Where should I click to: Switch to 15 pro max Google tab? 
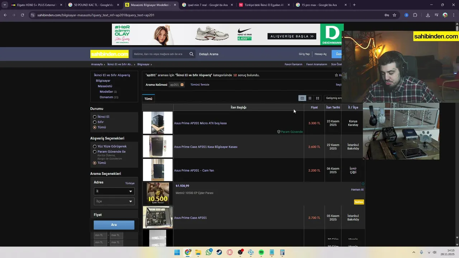pyautogui.click(x=321, y=5)
